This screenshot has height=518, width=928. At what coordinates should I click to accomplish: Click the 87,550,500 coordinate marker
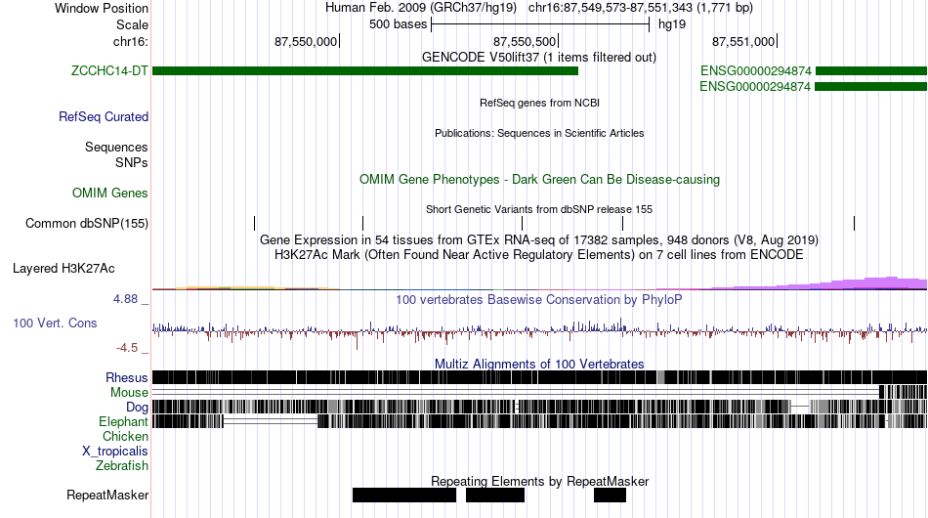(525, 41)
